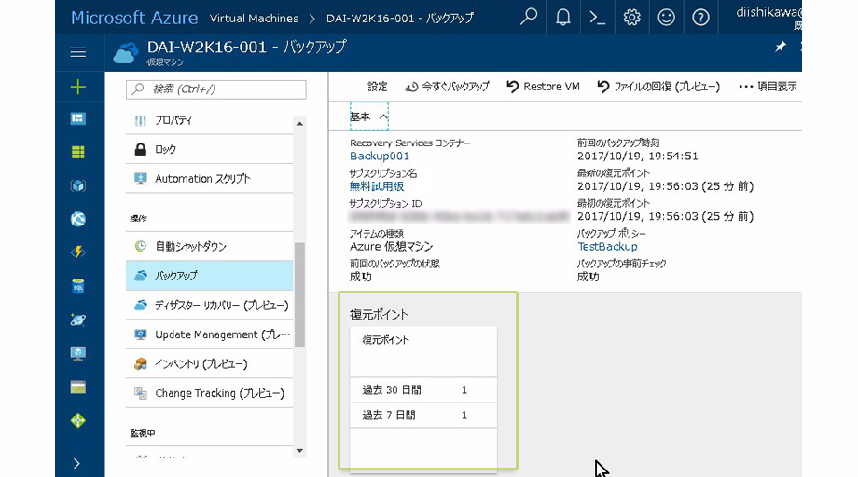Viewport: 858px width, 477px height.
Task: Click the 検索 (Ctrl+/) search box
Action: (x=216, y=89)
